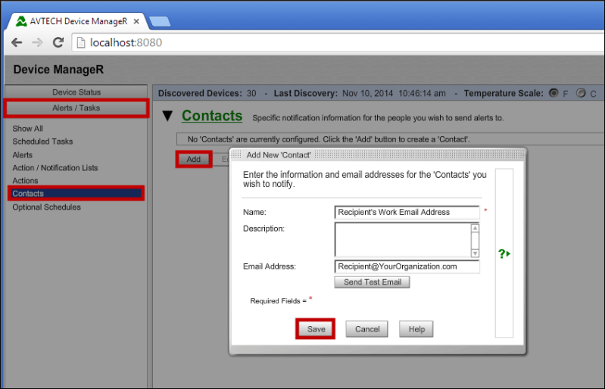Image resolution: width=605 pixels, height=389 pixels.
Task: Open Scheduled Tasks in sidebar
Action: coord(42,142)
